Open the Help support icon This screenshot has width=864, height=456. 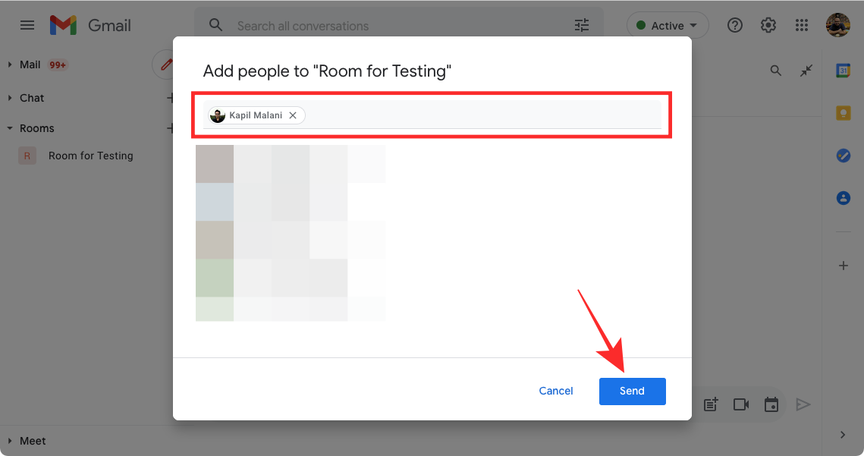click(x=734, y=26)
